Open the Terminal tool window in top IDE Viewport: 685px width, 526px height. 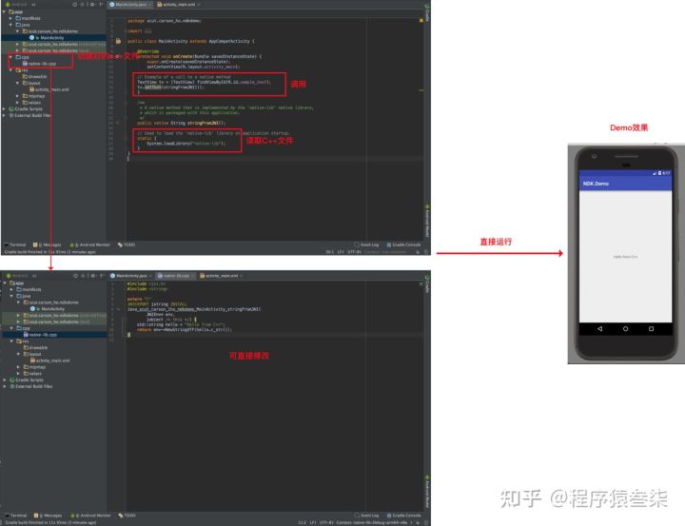click(15, 244)
